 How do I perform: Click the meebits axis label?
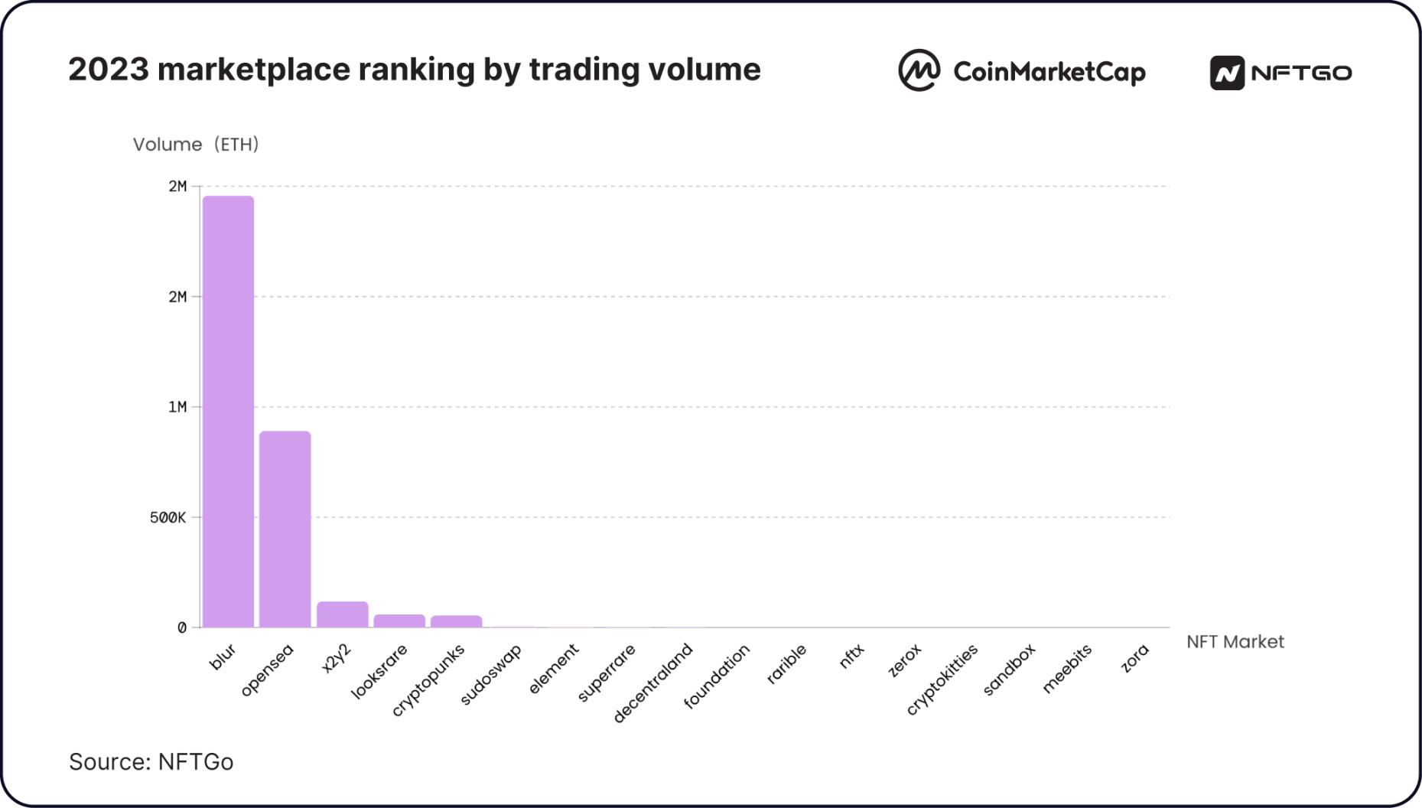click(x=1067, y=668)
